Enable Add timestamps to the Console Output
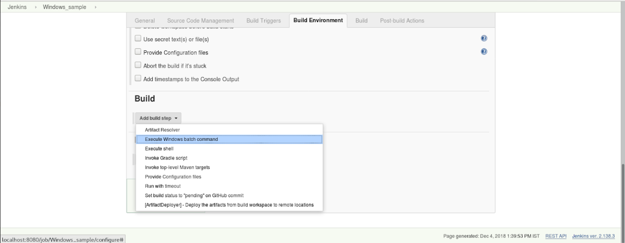This screenshot has height=243, width=625. pos(138,78)
